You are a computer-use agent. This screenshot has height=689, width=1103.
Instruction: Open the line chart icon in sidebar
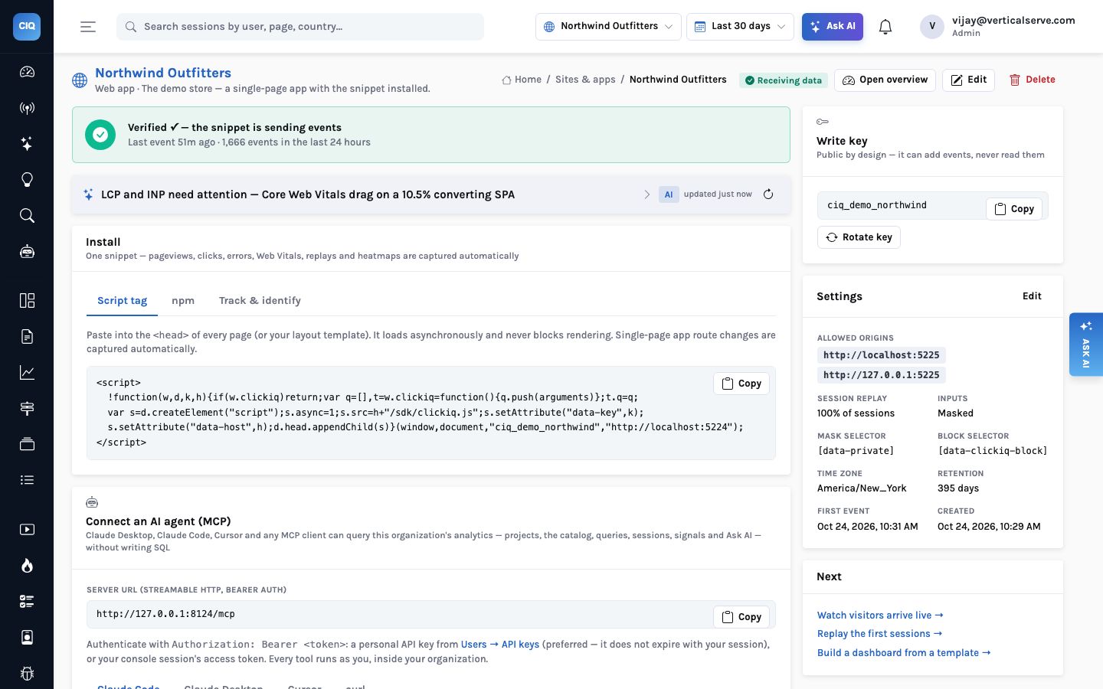(27, 372)
